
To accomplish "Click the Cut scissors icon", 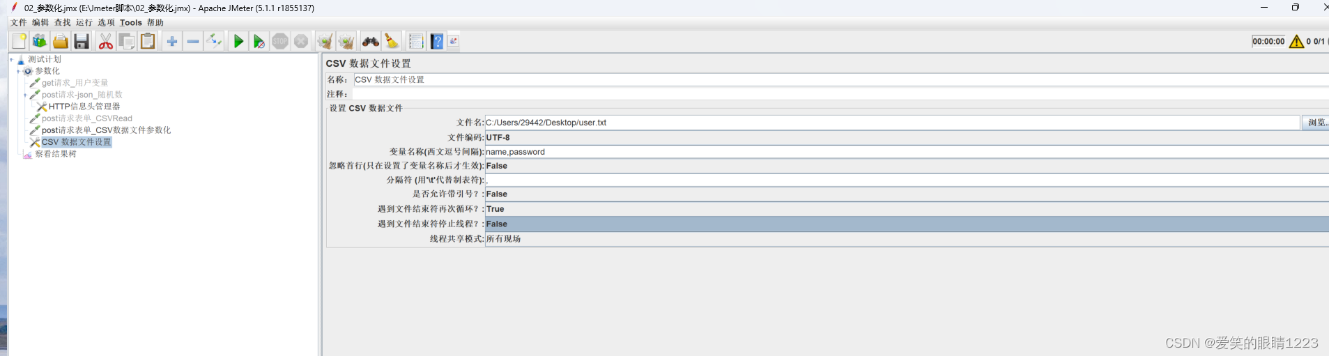I will 105,41.
